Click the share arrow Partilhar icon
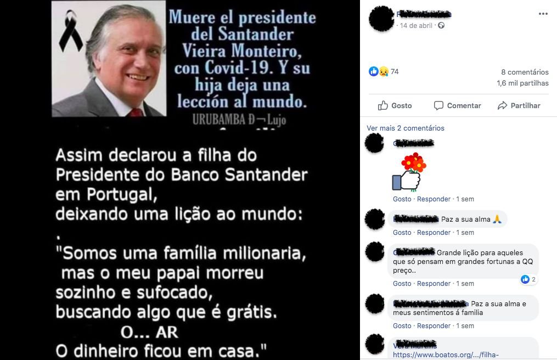The width and height of the screenshot is (557, 360). tap(502, 105)
